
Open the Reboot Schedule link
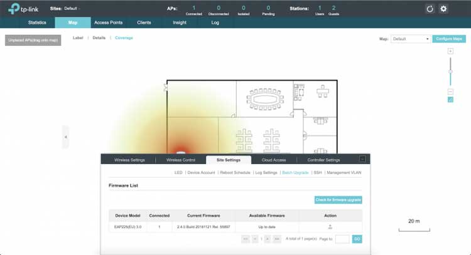coord(234,172)
